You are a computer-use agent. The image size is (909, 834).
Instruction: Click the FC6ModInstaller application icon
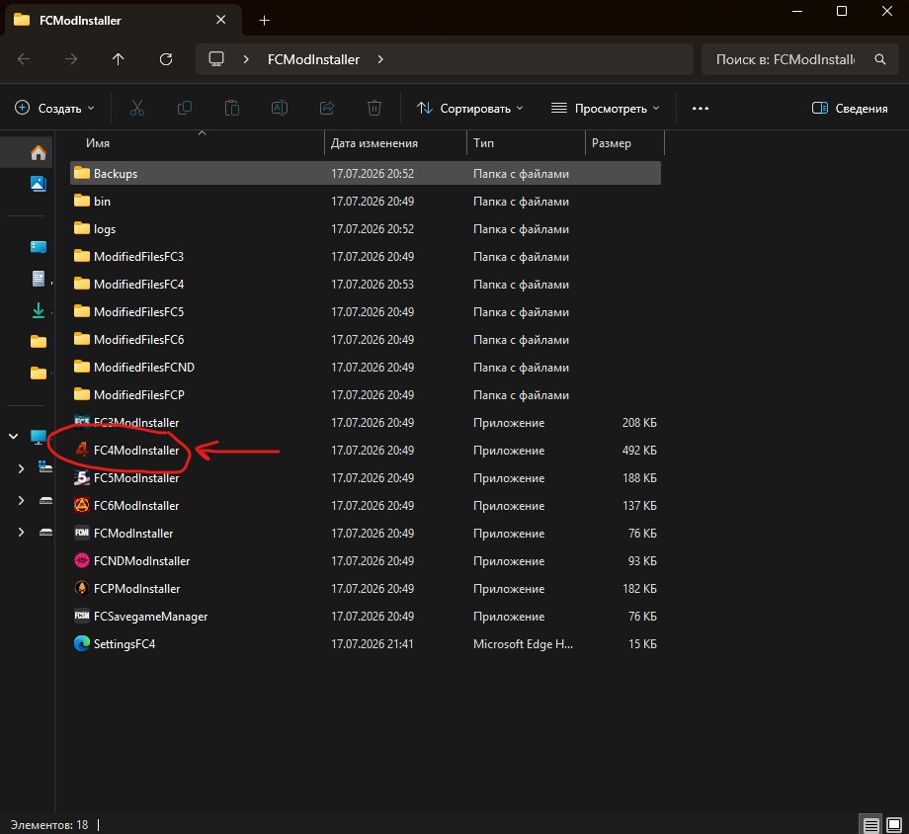pyautogui.click(x=82, y=505)
